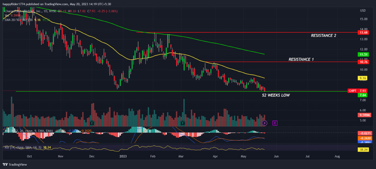
Task: Click the 12.00 price scale value
Action: click(x=364, y=49)
